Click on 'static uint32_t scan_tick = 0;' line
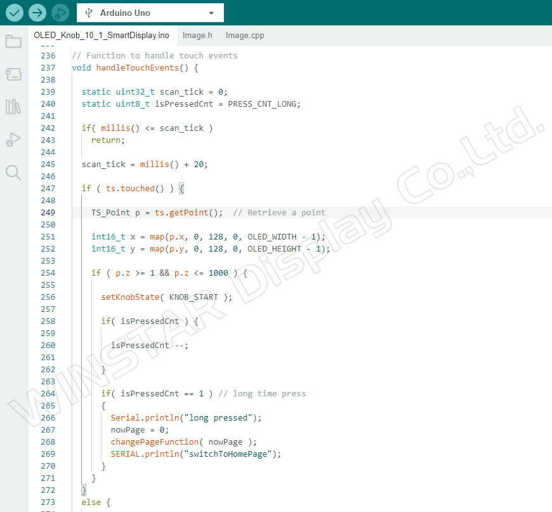Screen dimensions: 552x512 tap(155, 92)
